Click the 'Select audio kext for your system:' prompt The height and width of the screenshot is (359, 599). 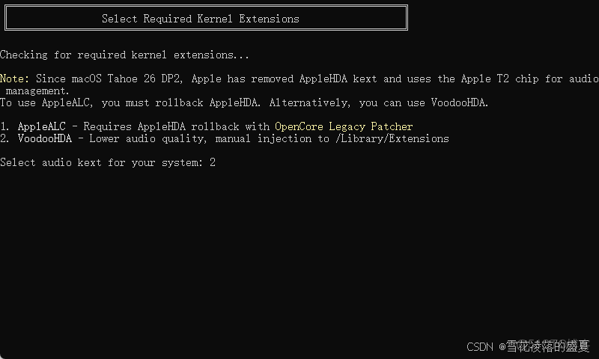pyautogui.click(x=101, y=162)
